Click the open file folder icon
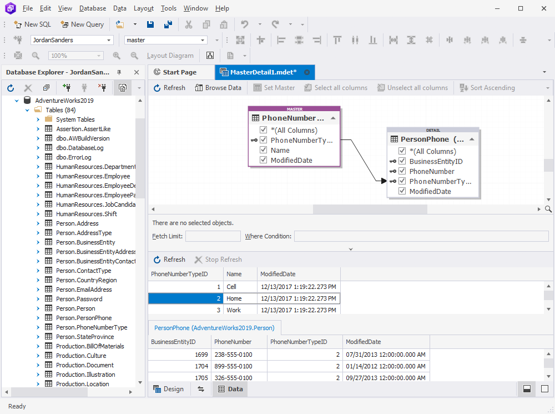 (120, 24)
